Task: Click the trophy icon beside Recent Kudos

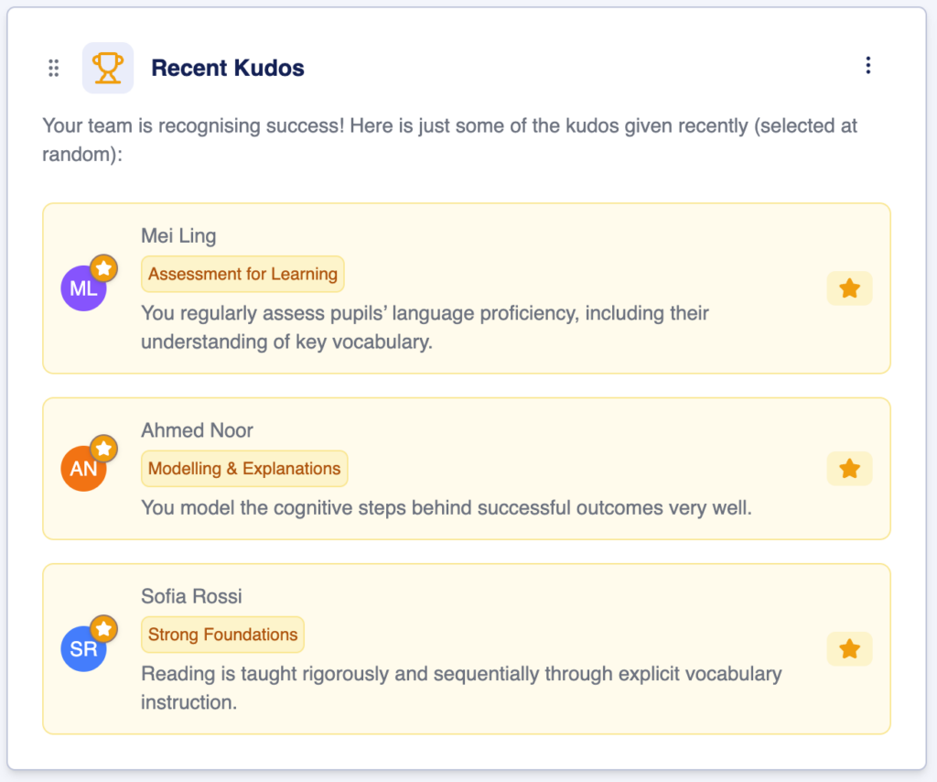Action: pyautogui.click(x=108, y=68)
